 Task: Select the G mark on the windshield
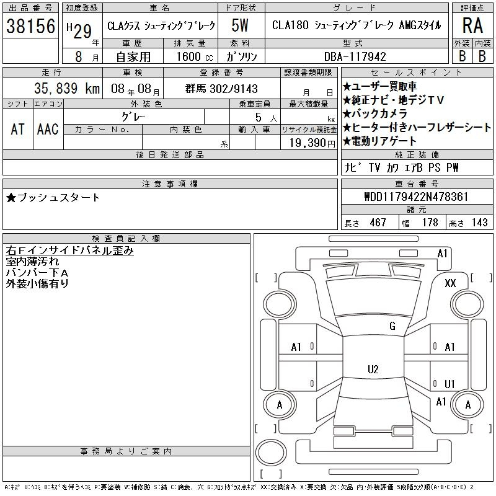coord(392,326)
